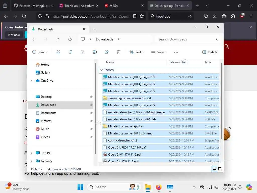Image resolution: width=257 pixels, height=193 pixels.
Task: Click the Firefox search box containing tyoutube
Action: tap(171, 16)
